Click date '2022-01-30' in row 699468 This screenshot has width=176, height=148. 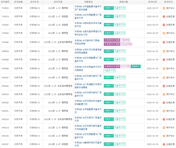153,60
